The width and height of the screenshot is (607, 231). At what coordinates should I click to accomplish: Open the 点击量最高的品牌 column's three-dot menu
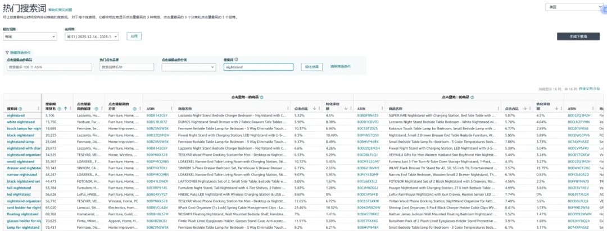coord(101,109)
